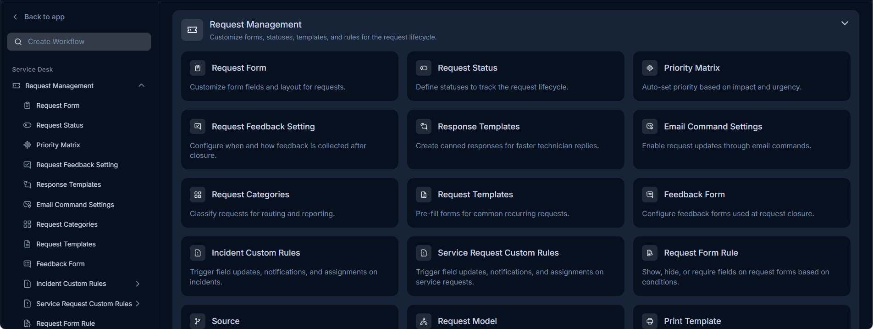Viewport: 873px width, 329px height.
Task: Click the Request Templates card icon
Action: click(x=424, y=195)
